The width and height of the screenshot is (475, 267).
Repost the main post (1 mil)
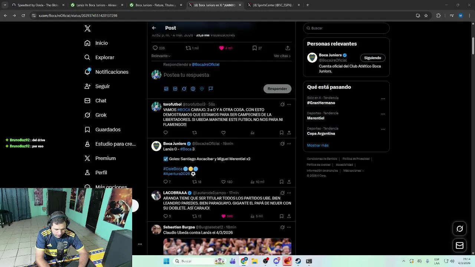pyautogui.click(x=192, y=48)
